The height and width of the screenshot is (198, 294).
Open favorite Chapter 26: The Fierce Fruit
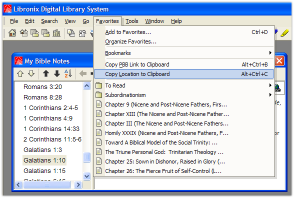pos(184,171)
